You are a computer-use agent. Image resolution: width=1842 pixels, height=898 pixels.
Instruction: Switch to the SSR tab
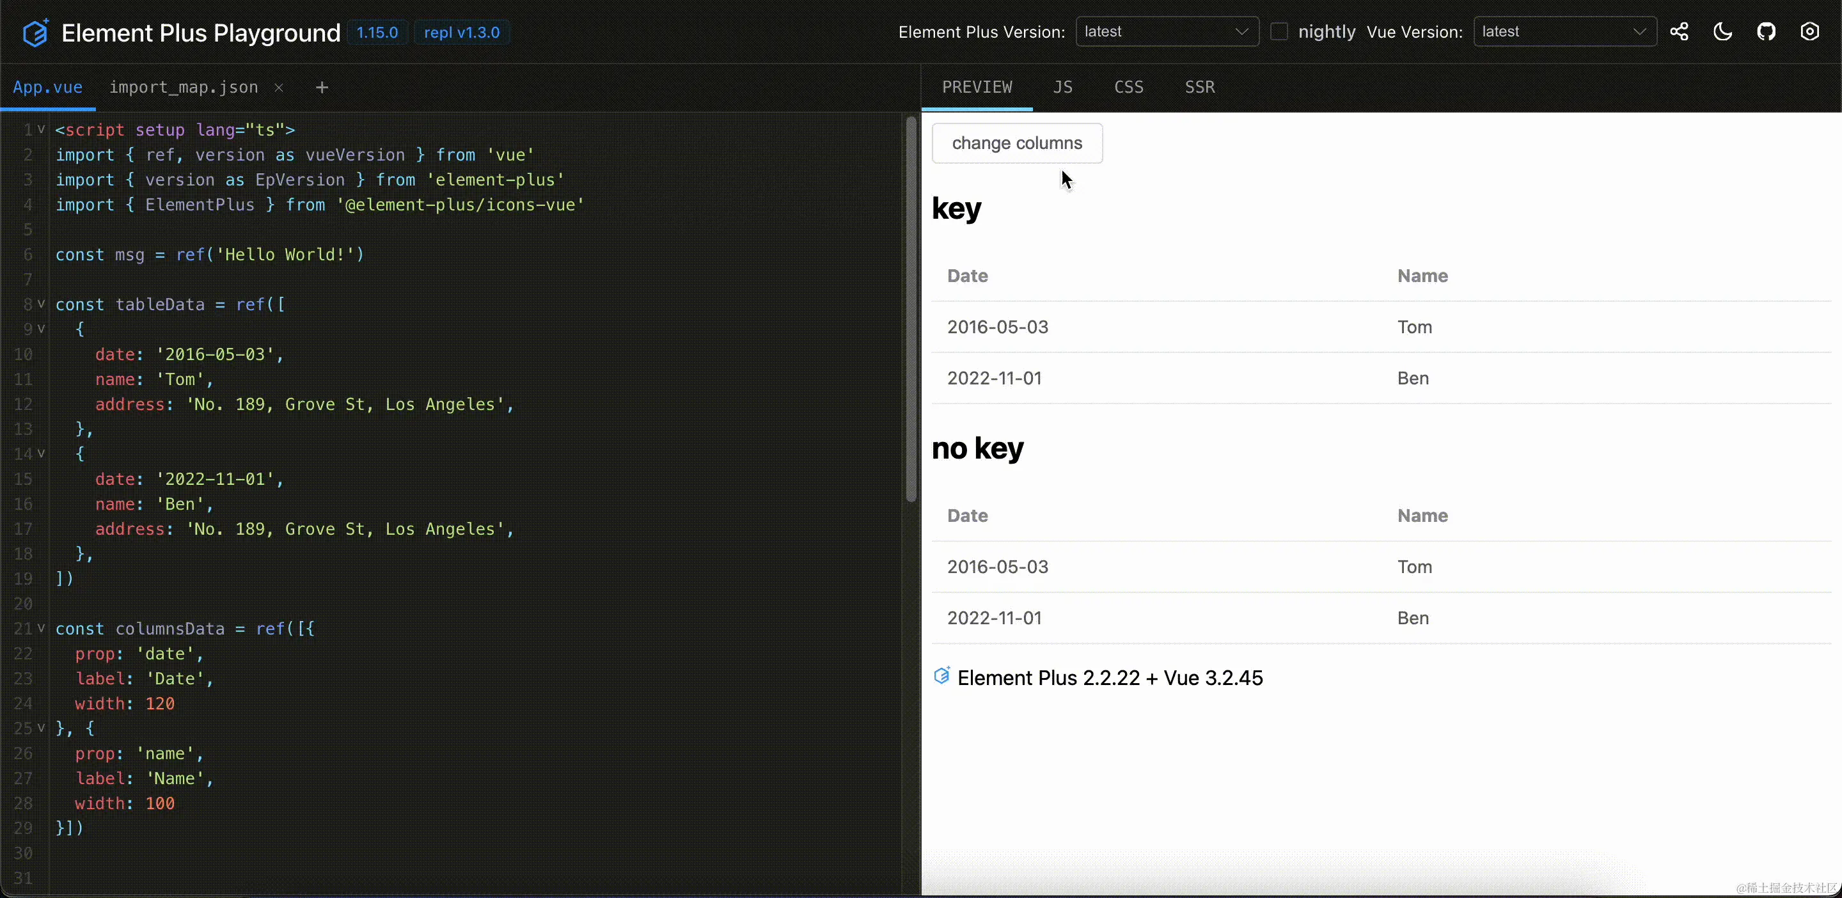pyautogui.click(x=1199, y=86)
